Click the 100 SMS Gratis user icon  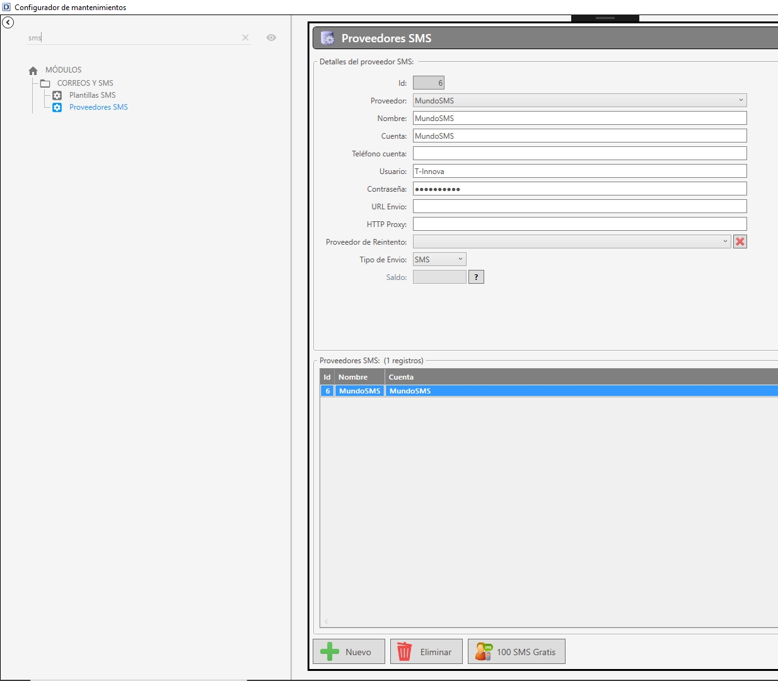pyautogui.click(x=484, y=652)
